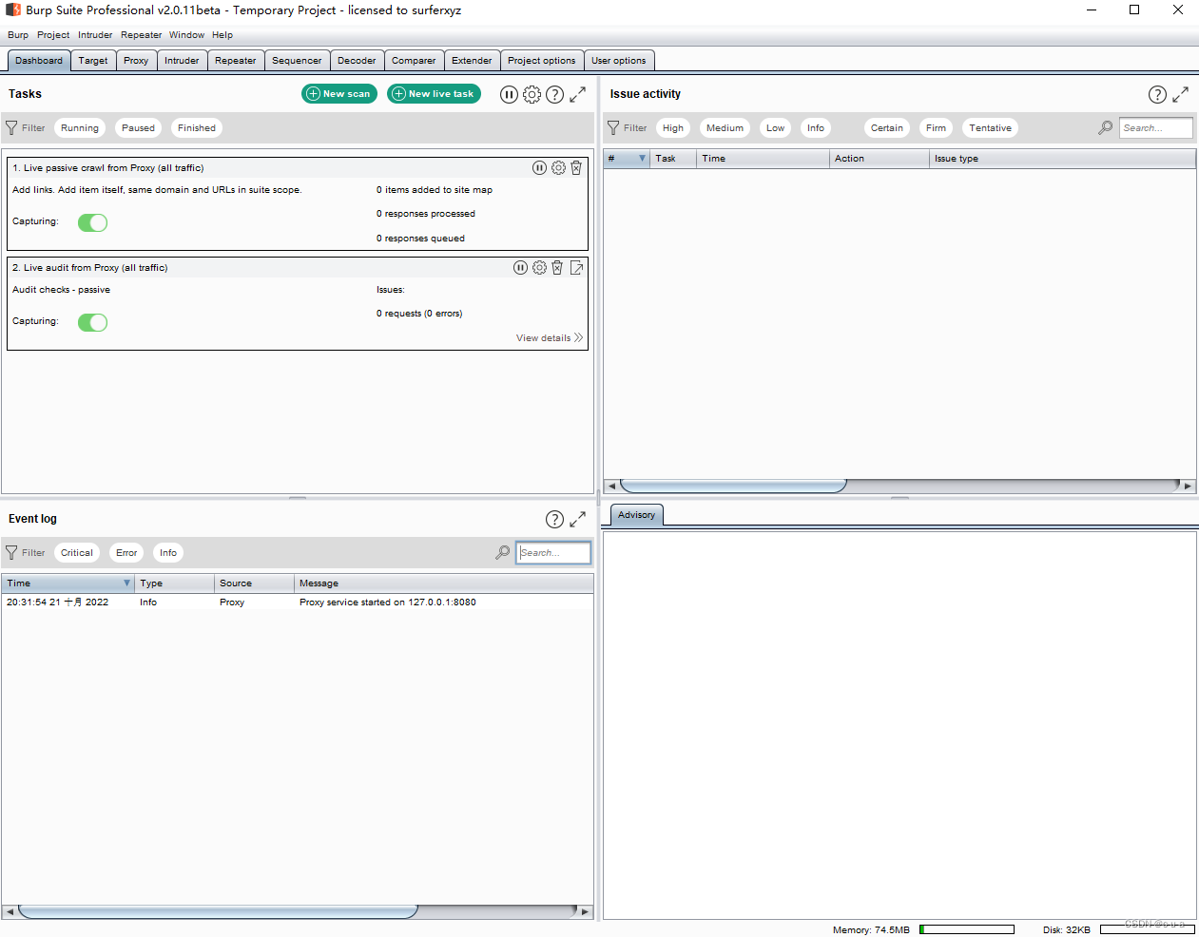
Task: Toggle the Finished task filter
Action: click(x=197, y=128)
